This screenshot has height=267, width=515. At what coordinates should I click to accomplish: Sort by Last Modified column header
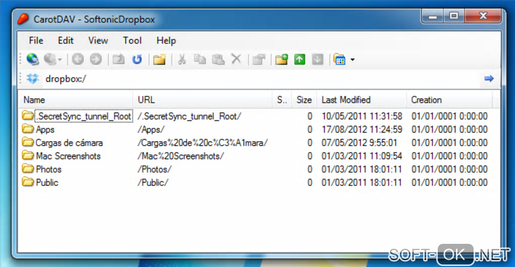click(x=362, y=100)
